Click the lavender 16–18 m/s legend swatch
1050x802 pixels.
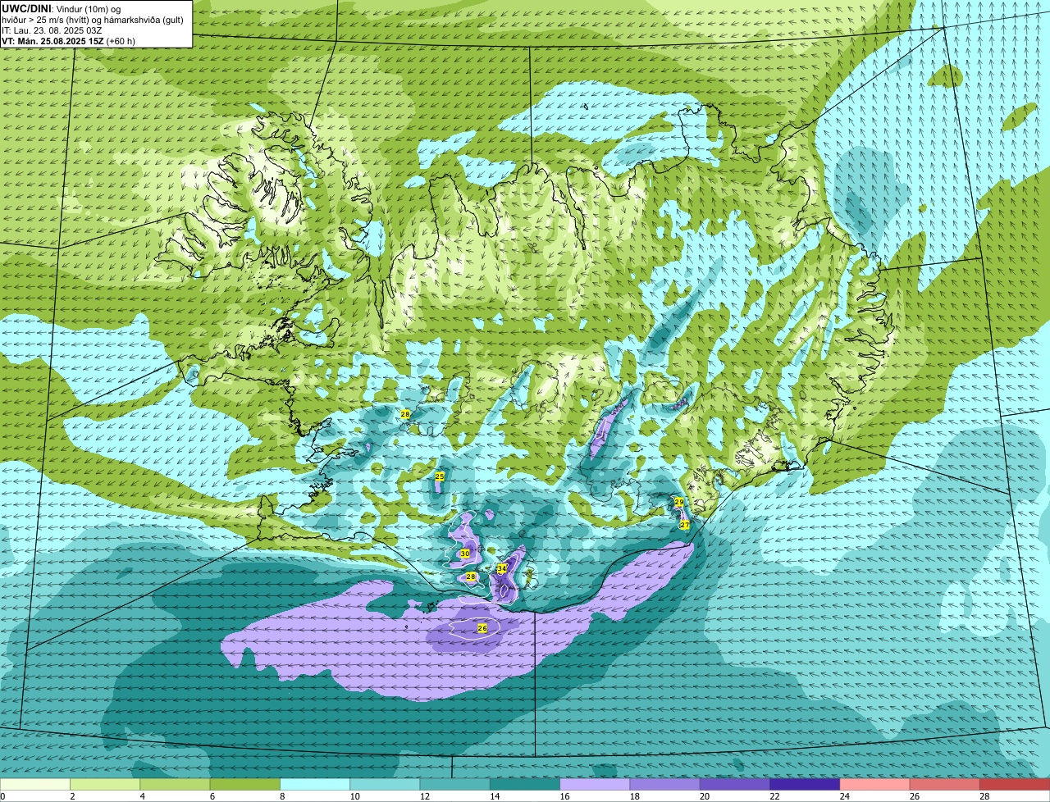[x=595, y=785]
